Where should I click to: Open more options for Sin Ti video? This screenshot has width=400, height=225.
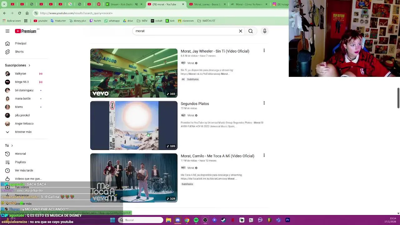coord(264,51)
